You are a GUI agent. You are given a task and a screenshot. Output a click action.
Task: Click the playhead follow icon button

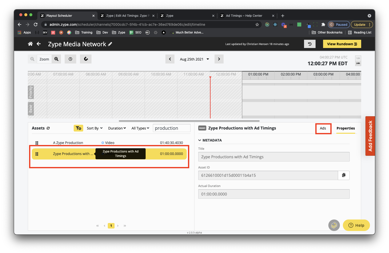point(86,59)
